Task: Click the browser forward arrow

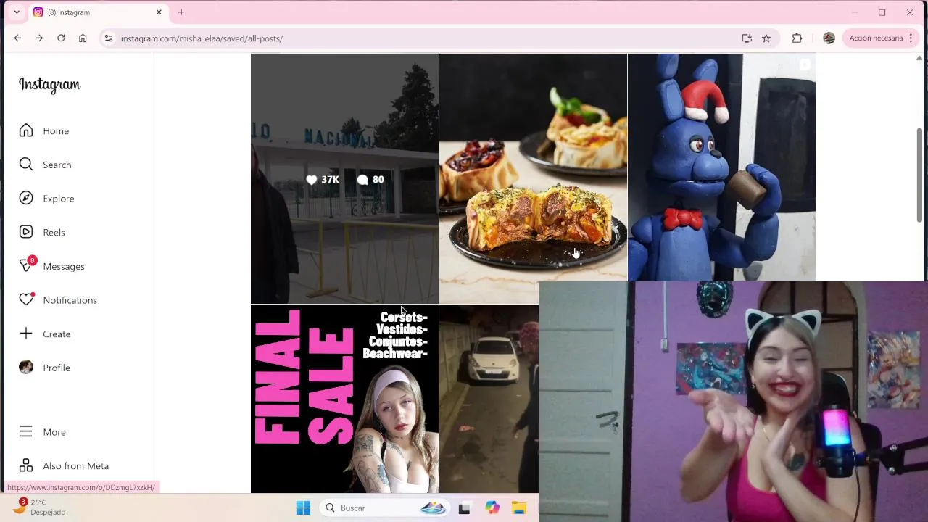Action: [39, 38]
